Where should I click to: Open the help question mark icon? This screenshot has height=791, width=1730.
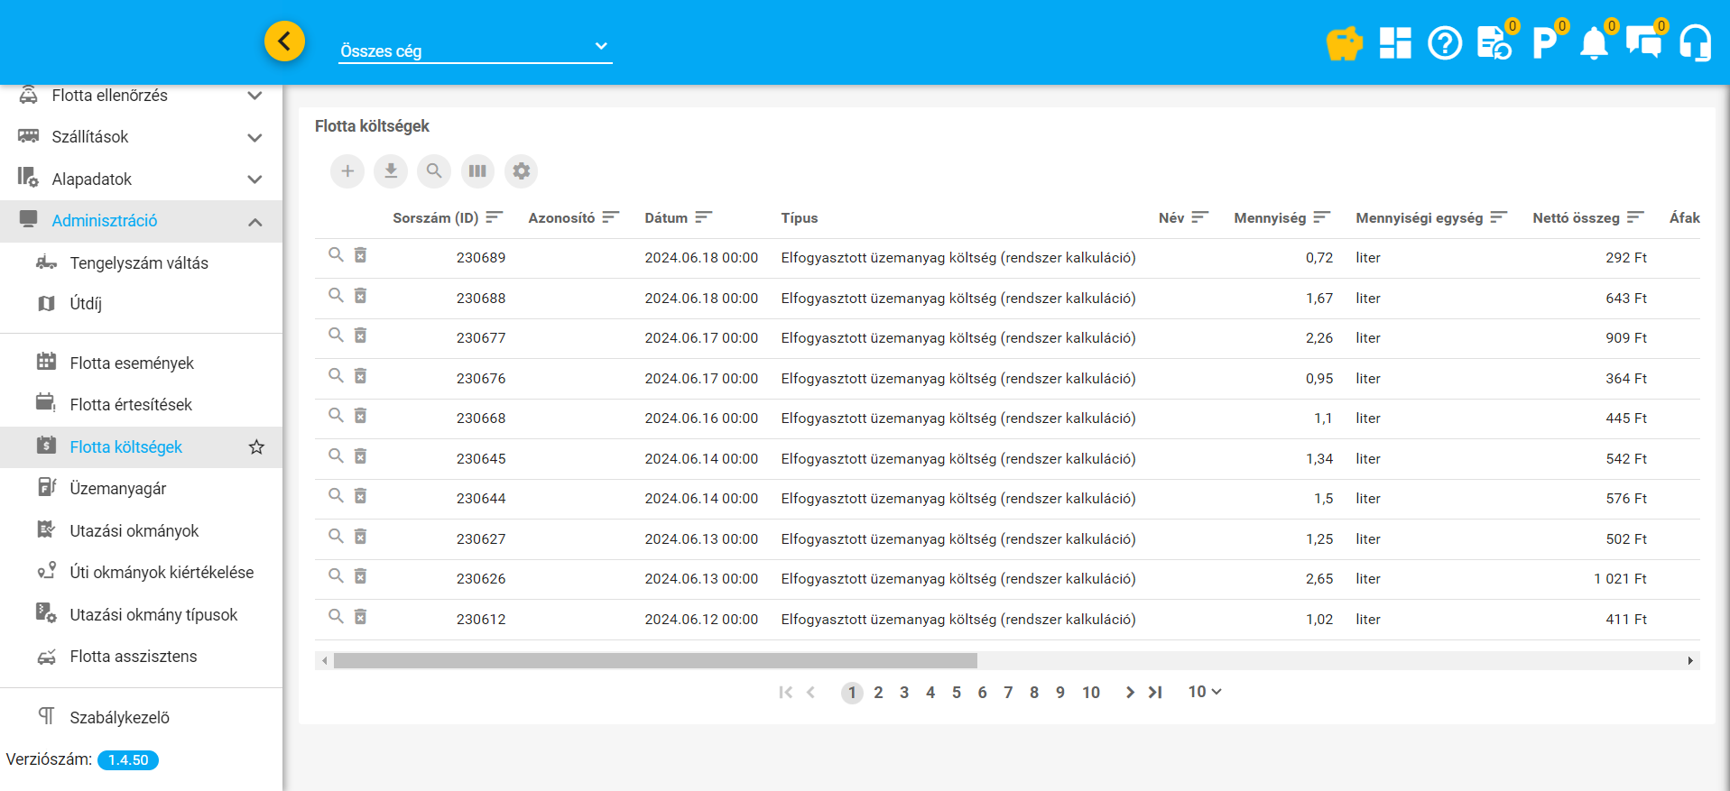click(x=1444, y=42)
